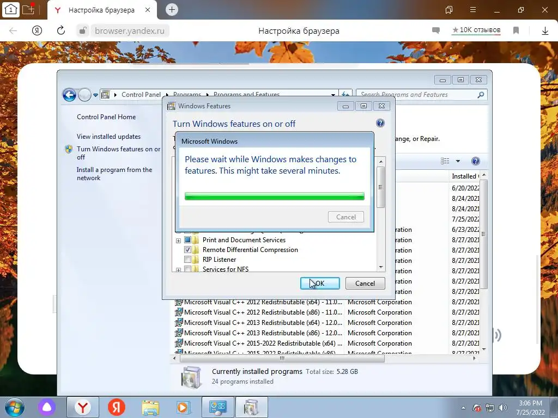Click the horizontal scrollbar in programs list
This screenshot has width=558, height=418.
[282, 358]
